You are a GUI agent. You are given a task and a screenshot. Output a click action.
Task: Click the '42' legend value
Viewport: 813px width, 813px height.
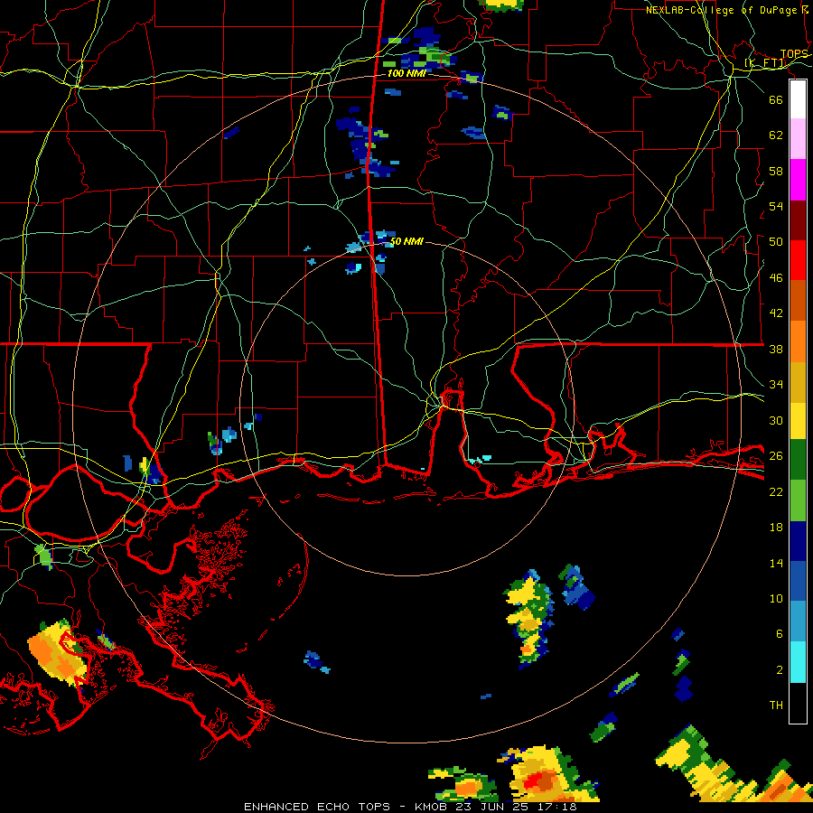(776, 313)
